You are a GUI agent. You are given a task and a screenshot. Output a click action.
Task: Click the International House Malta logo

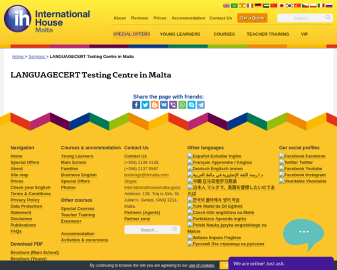pyautogui.click(x=47, y=19)
